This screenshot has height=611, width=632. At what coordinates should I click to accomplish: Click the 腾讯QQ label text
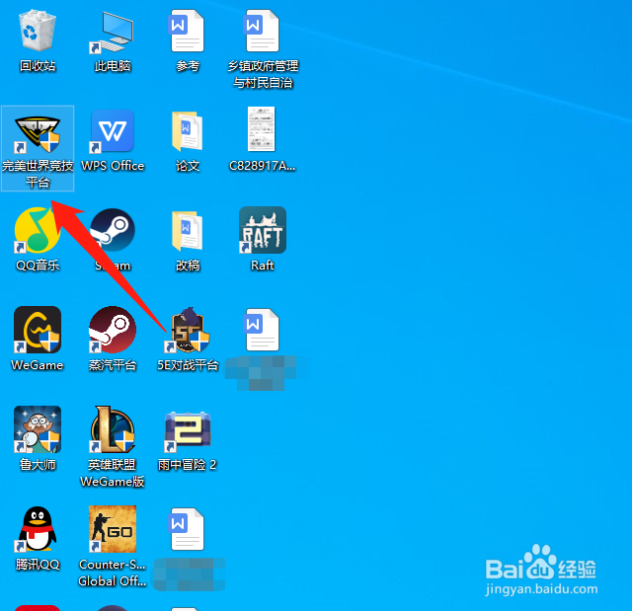(38, 565)
